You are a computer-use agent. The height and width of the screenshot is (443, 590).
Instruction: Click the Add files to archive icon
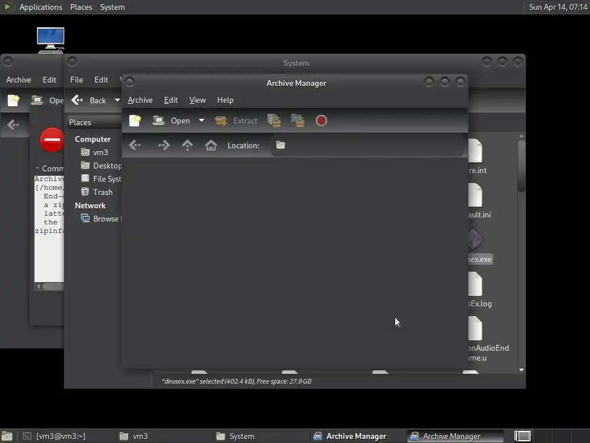click(274, 121)
